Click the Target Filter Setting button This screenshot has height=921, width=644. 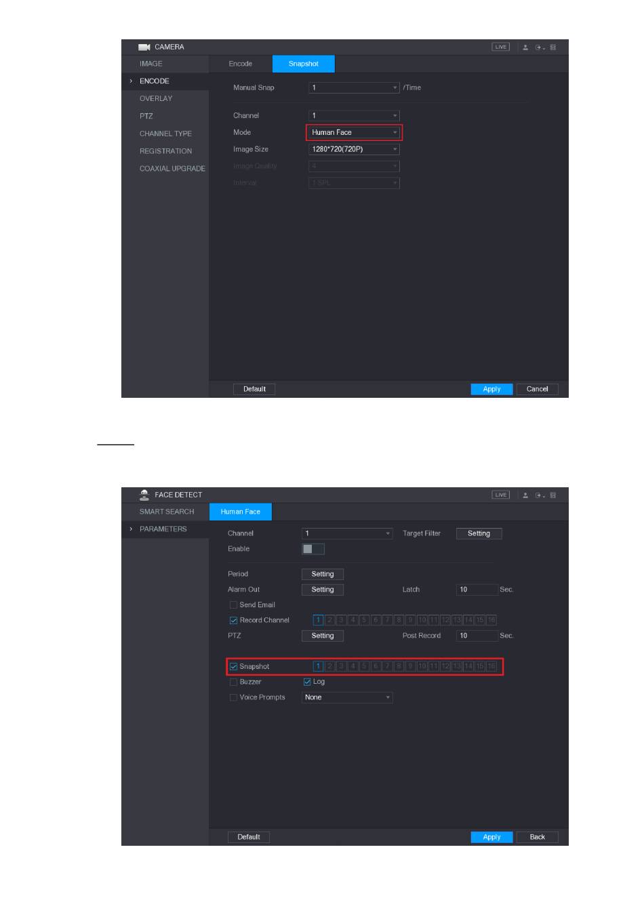coord(479,533)
